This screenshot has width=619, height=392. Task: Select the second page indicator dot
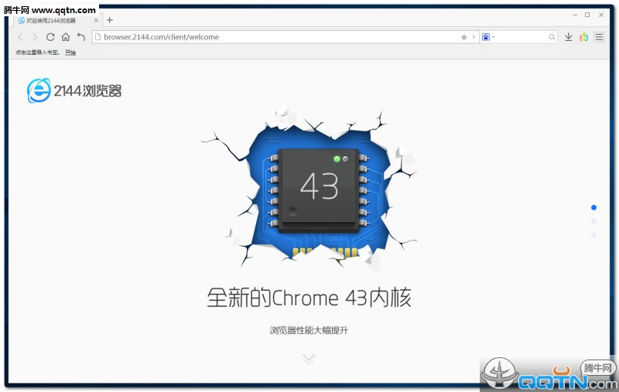click(593, 221)
